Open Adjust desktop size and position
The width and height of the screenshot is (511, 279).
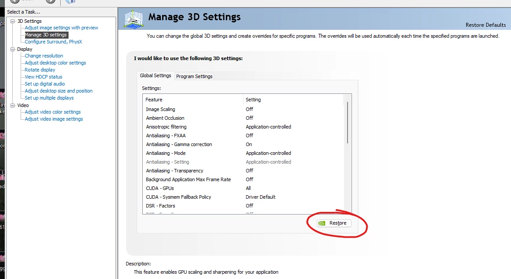pyautogui.click(x=58, y=91)
